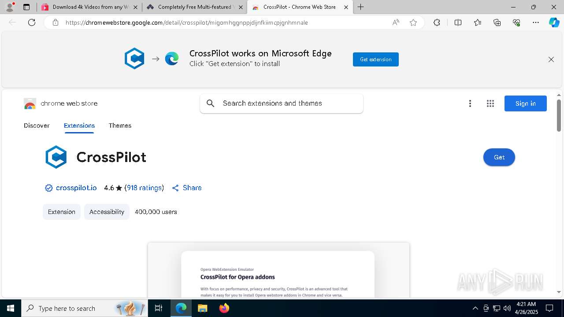Open the network status icon
564x317 pixels.
496,308
